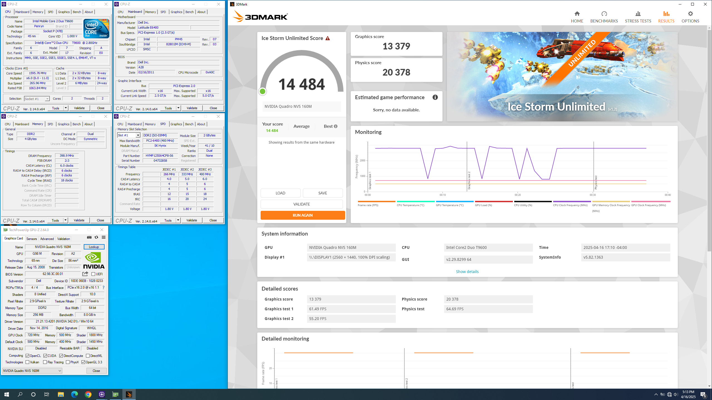The height and width of the screenshot is (400, 712).
Task: Toggle Ray Tracing checkbox
Action: pyautogui.click(x=45, y=362)
